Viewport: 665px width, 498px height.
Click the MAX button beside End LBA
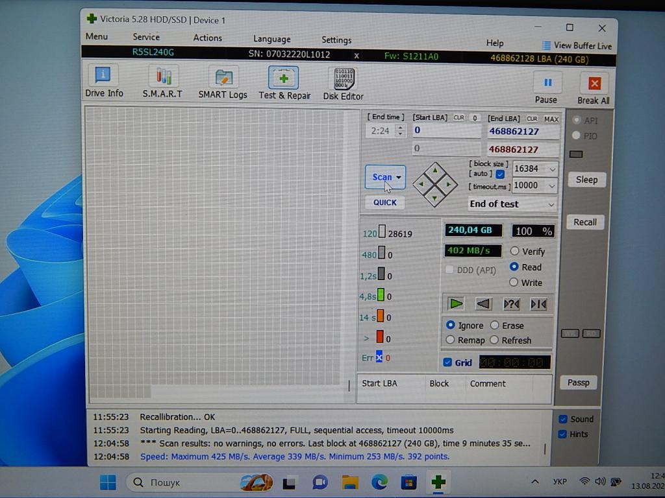551,119
